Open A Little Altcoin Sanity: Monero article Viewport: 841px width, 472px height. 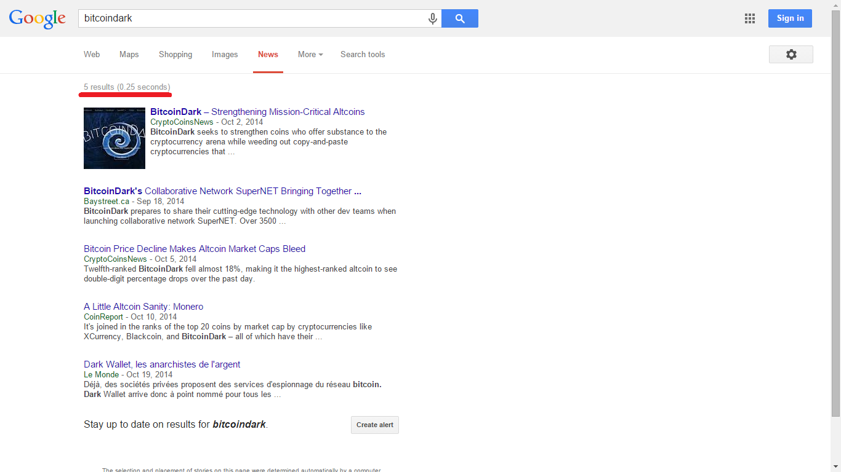143,307
